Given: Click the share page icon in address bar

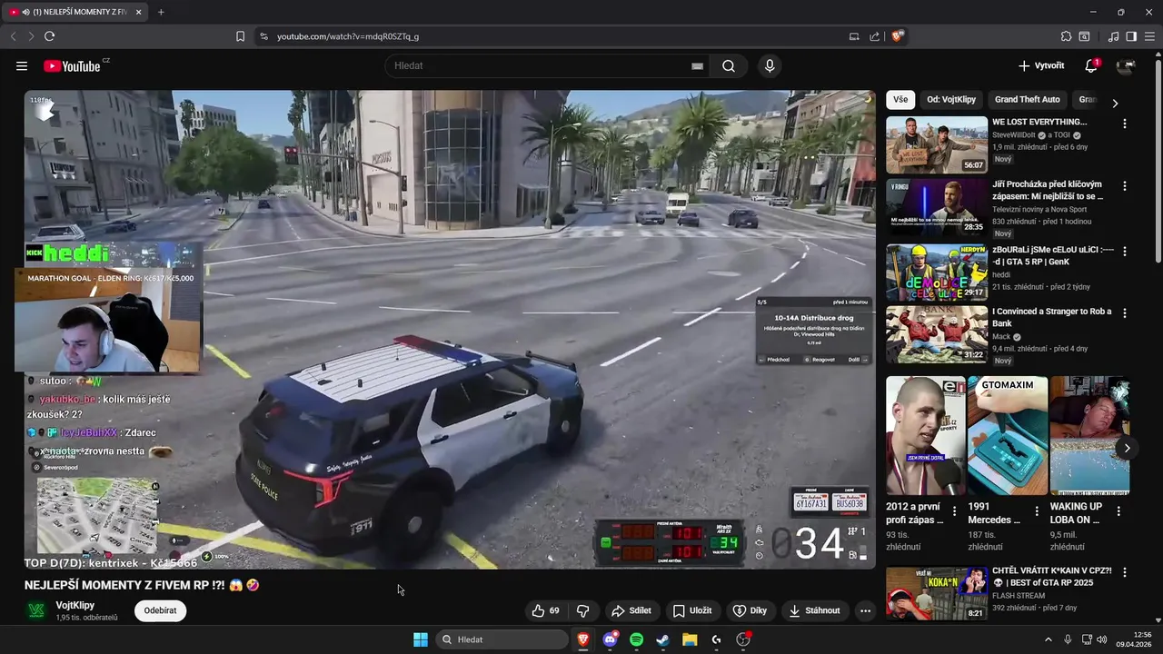Looking at the screenshot, I should [874, 36].
